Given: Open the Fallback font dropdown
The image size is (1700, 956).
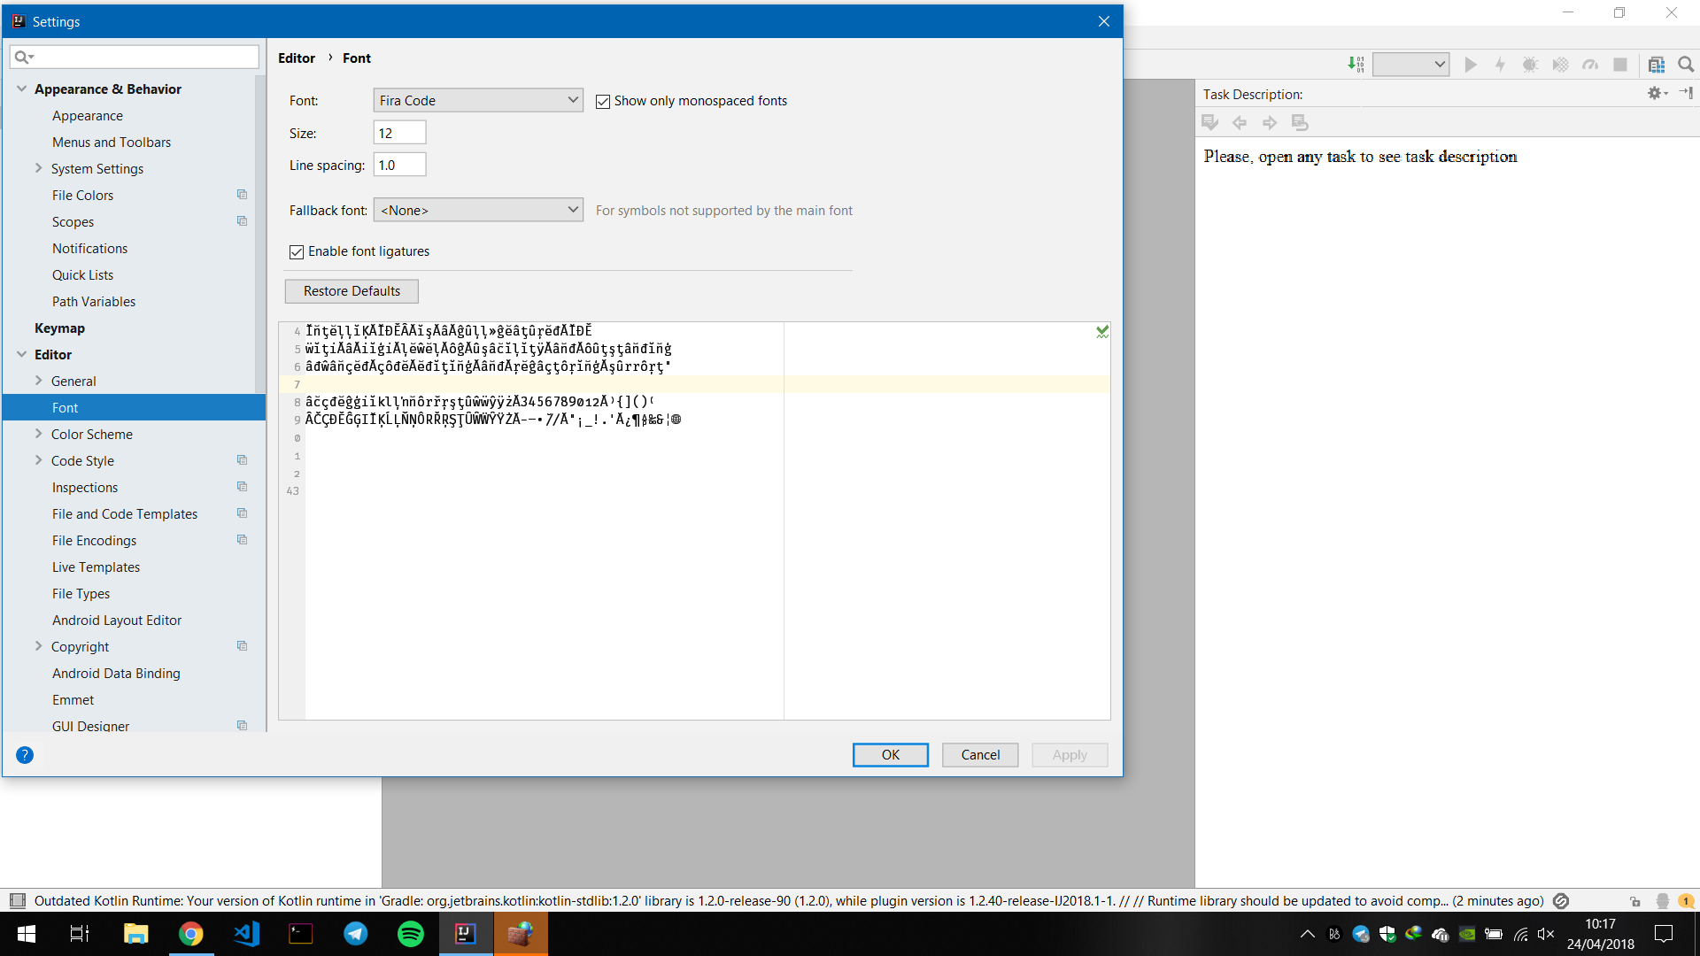Looking at the screenshot, I should tap(477, 210).
